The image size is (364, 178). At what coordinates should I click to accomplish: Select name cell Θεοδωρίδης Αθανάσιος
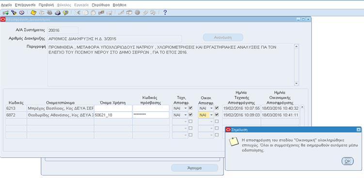tap(61, 115)
